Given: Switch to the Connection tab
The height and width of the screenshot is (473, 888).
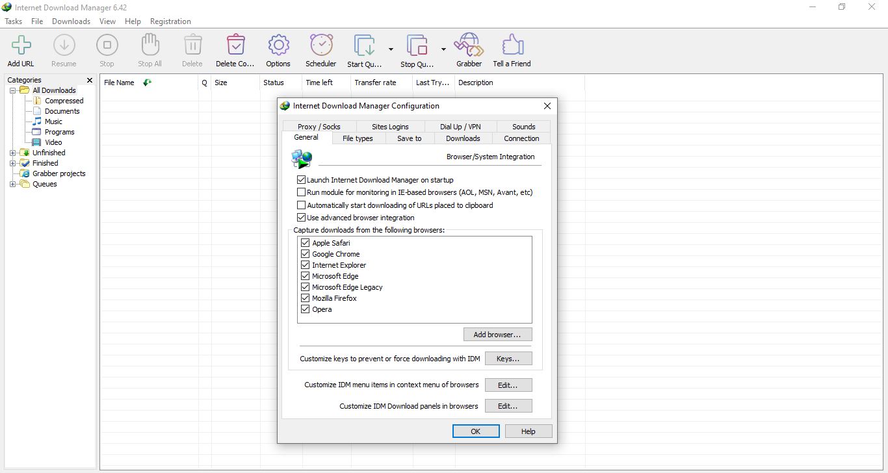Looking at the screenshot, I should (521, 138).
